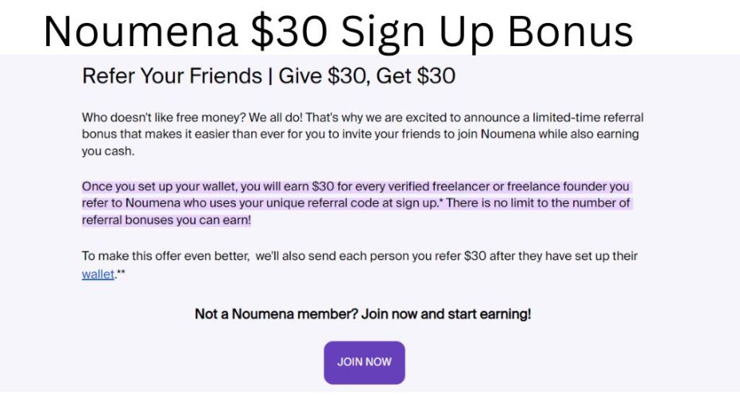Click the purple JOIN NOW button
This screenshot has height=415, width=740.
364,362
